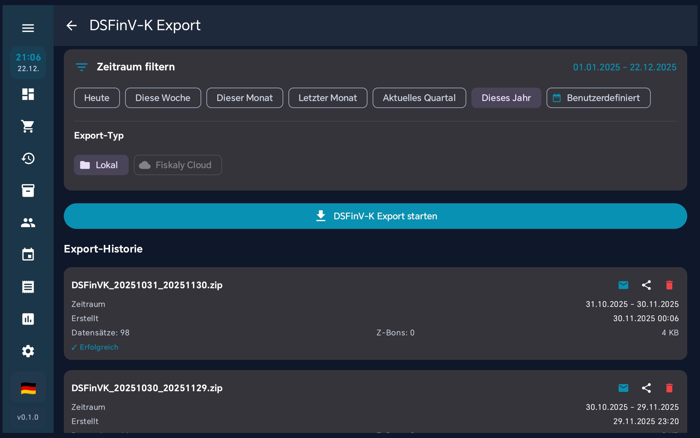Open the settings gear

click(x=28, y=351)
